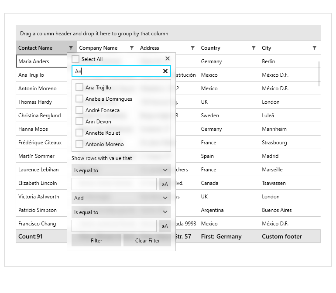
Task: Check the Antonio Moreno filter checkbox
Action: 79,144
